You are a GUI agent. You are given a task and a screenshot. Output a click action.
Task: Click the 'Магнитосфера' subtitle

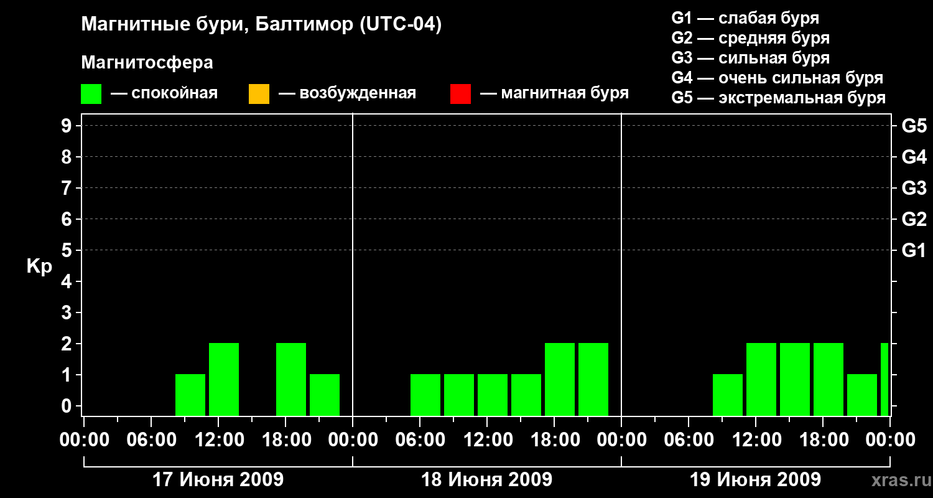coord(147,63)
